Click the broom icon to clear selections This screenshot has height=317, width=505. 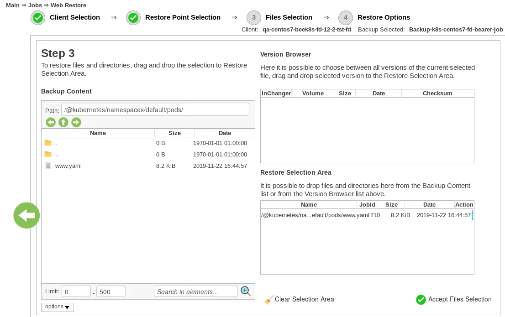click(269, 299)
